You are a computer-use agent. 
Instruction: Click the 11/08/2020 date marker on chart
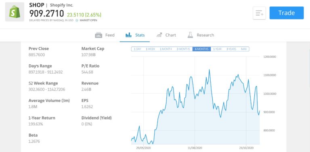point(195,148)
